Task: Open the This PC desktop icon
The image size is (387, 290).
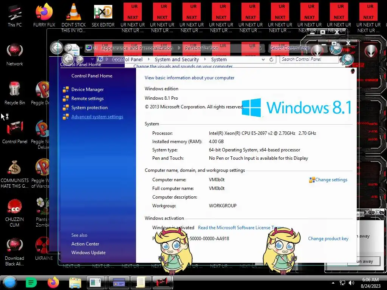Action: (x=15, y=15)
